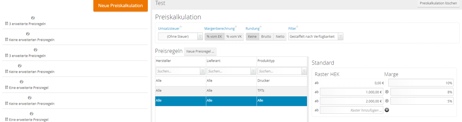
Task: Focus the 'Raster hinzufügen ...' input field
Action: [x=352, y=110]
